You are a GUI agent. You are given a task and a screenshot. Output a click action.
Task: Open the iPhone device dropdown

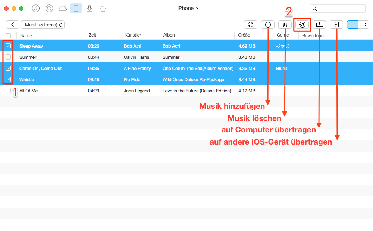188,8
